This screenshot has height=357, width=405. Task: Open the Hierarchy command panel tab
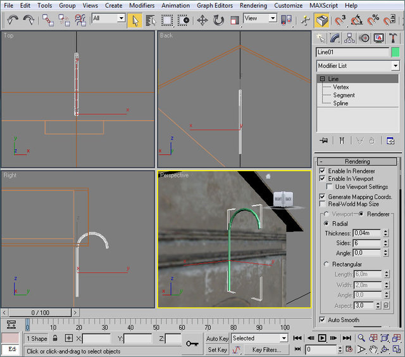tap(351, 38)
